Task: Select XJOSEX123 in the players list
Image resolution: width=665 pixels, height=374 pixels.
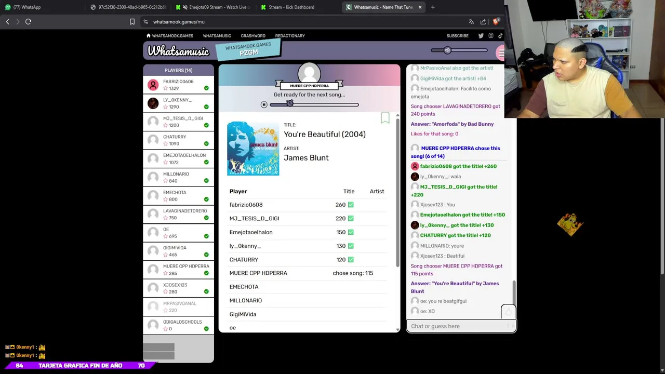Action: (x=178, y=288)
